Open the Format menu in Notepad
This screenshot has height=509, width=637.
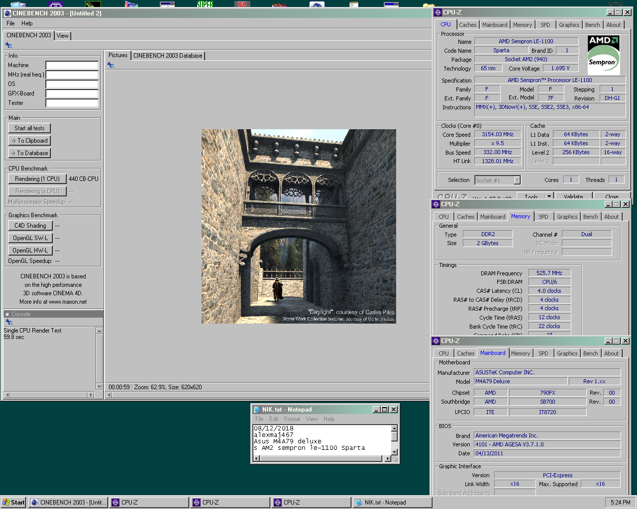coord(292,419)
